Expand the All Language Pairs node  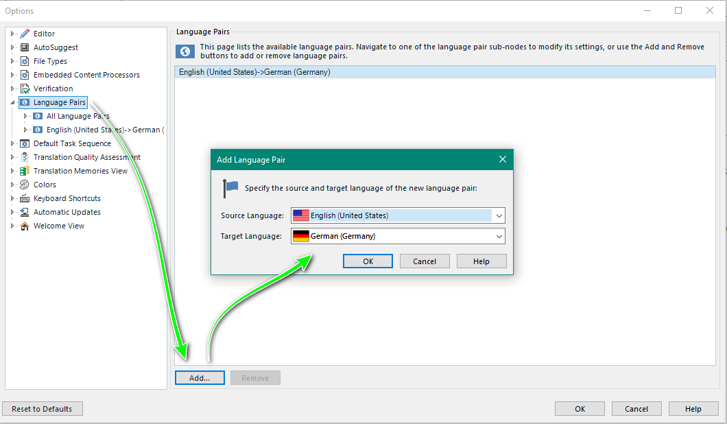pyautogui.click(x=25, y=116)
